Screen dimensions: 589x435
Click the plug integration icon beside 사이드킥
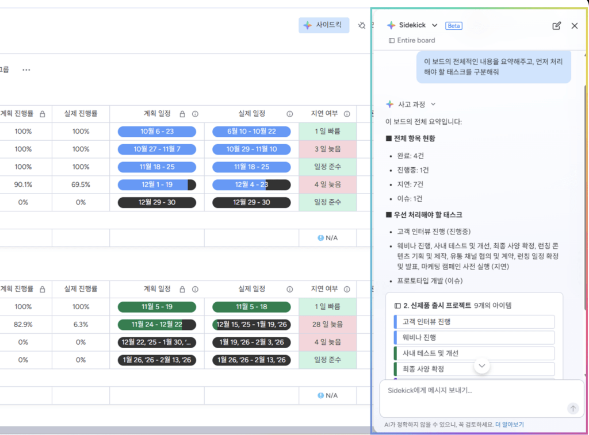[362, 25]
